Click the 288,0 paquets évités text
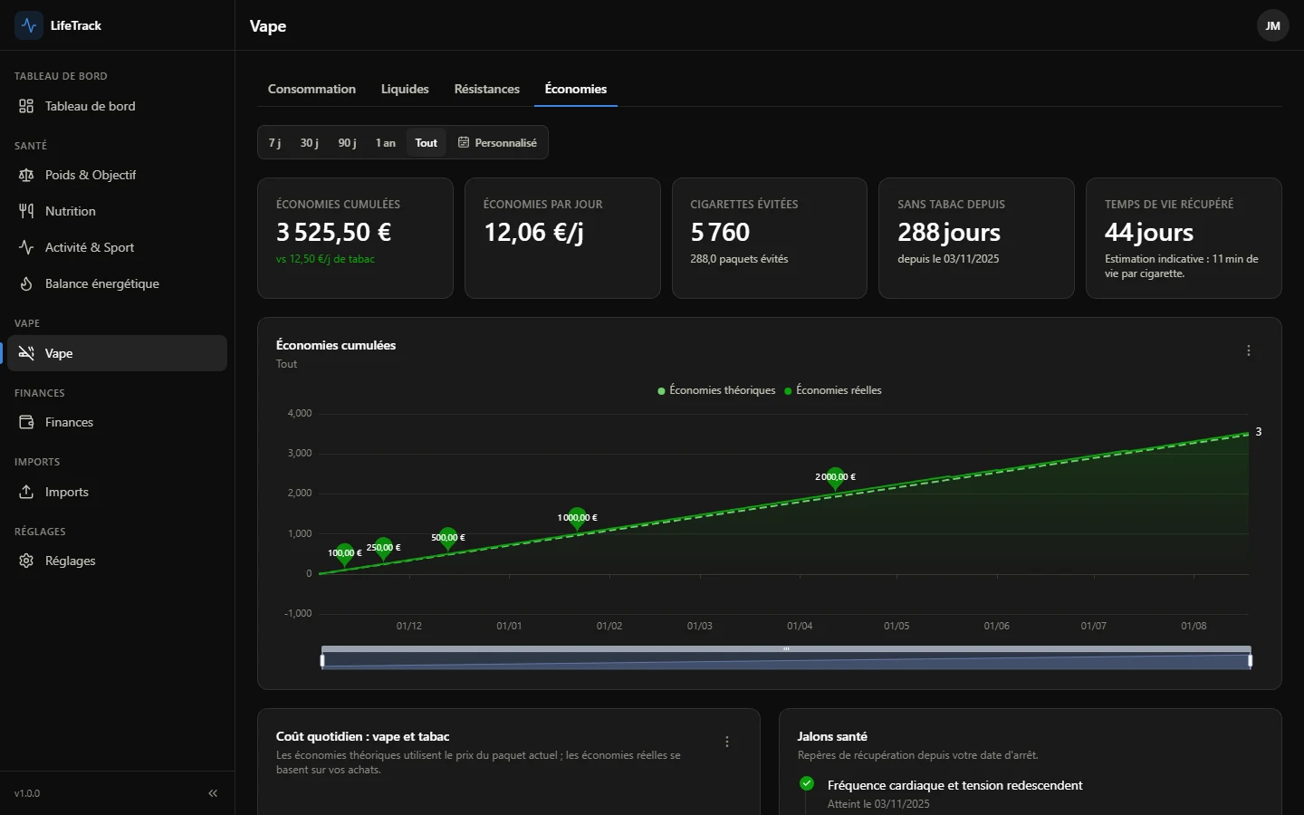The height and width of the screenshot is (815, 1304). 739,259
